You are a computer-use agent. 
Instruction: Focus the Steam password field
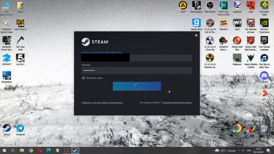(137, 71)
